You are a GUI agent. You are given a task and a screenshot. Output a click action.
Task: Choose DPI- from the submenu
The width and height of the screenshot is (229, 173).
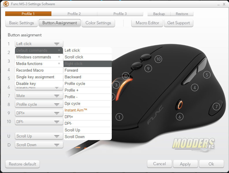[87, 123]
